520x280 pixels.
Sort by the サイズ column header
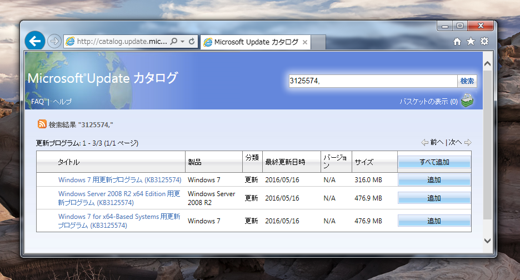coord(364,162)
